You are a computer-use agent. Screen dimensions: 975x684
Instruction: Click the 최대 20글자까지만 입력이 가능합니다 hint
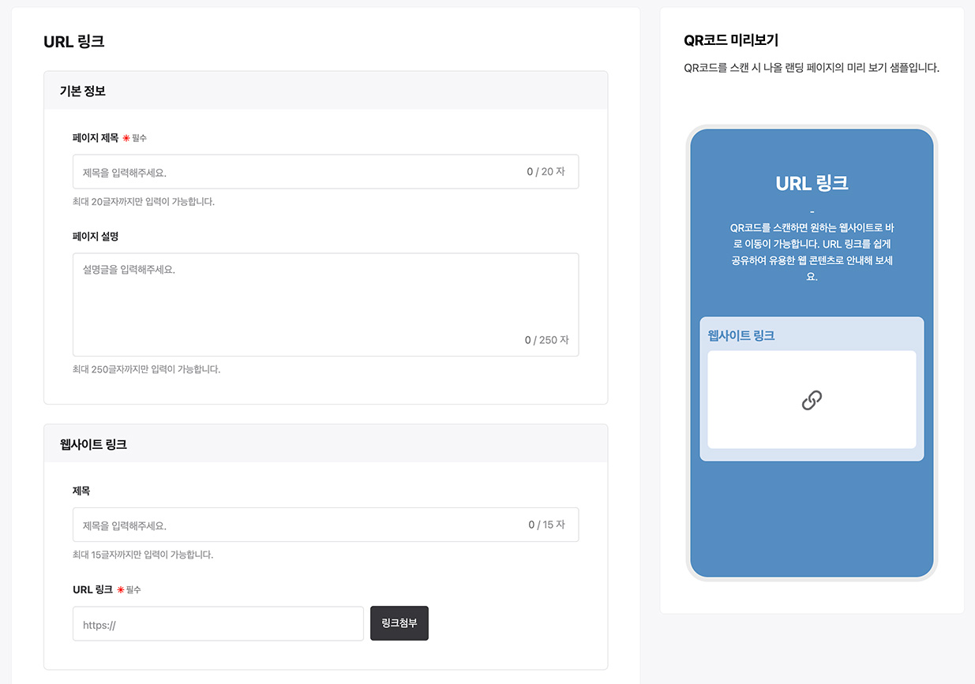[144, 201]
